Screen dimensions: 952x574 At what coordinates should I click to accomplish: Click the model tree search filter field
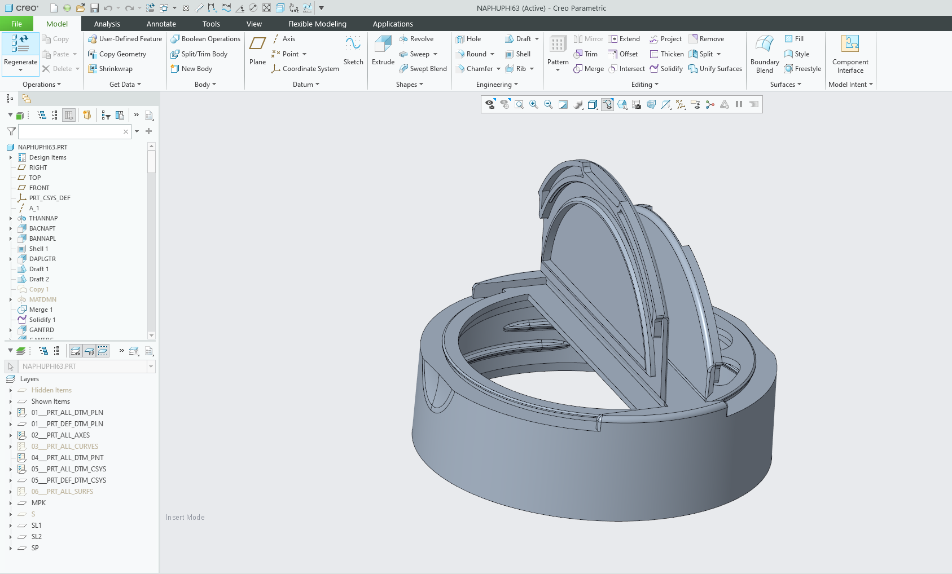[71, 131]
